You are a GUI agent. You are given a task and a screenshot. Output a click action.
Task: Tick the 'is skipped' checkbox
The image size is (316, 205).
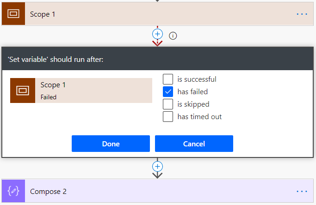pos(167,104)
